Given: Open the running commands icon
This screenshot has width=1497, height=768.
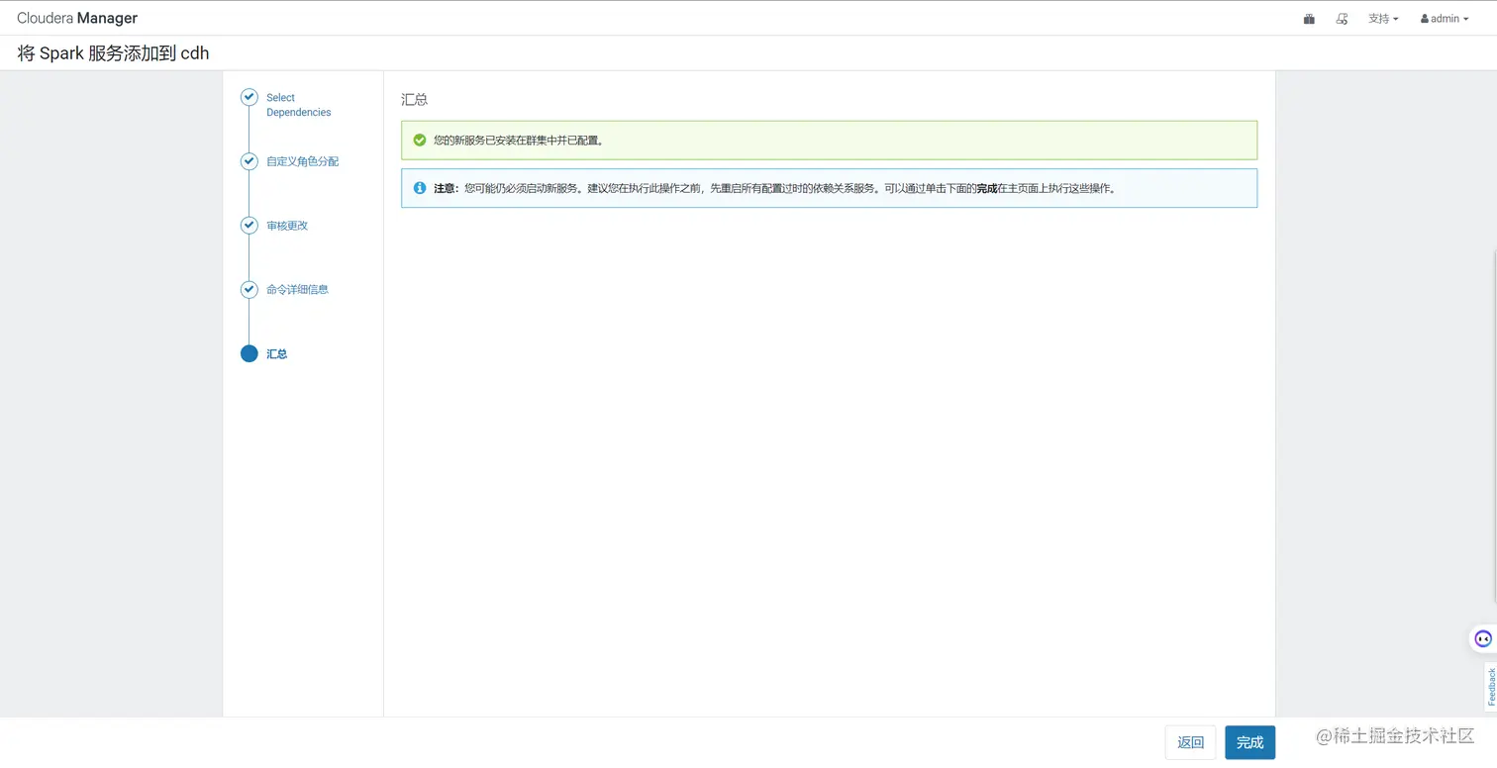Looking at the screenshot, I should point(1342,19).
